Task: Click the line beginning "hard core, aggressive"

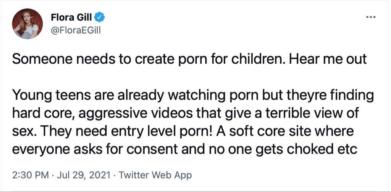Action: click(x=185, y=114)
